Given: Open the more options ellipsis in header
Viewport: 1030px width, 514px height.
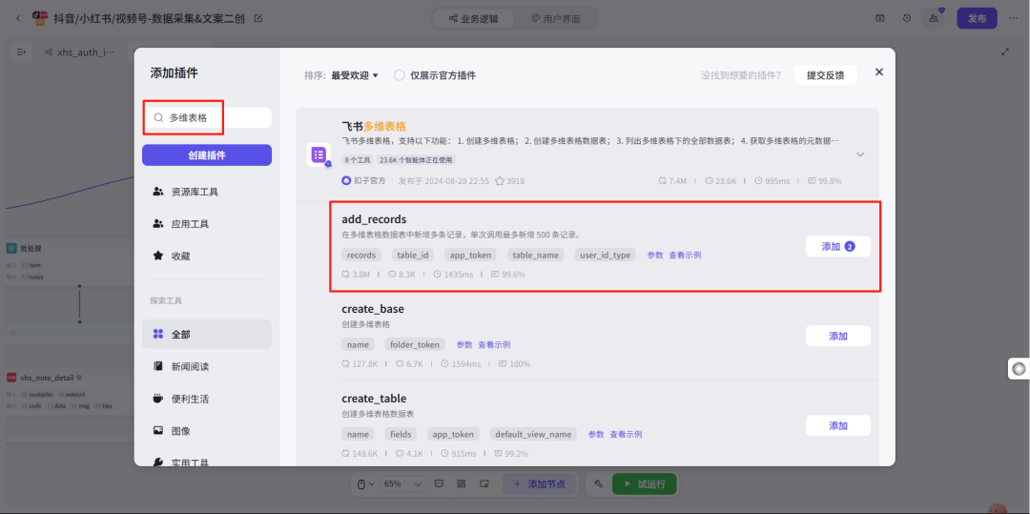Looking at the screenshot, I should coord(1013,18).
